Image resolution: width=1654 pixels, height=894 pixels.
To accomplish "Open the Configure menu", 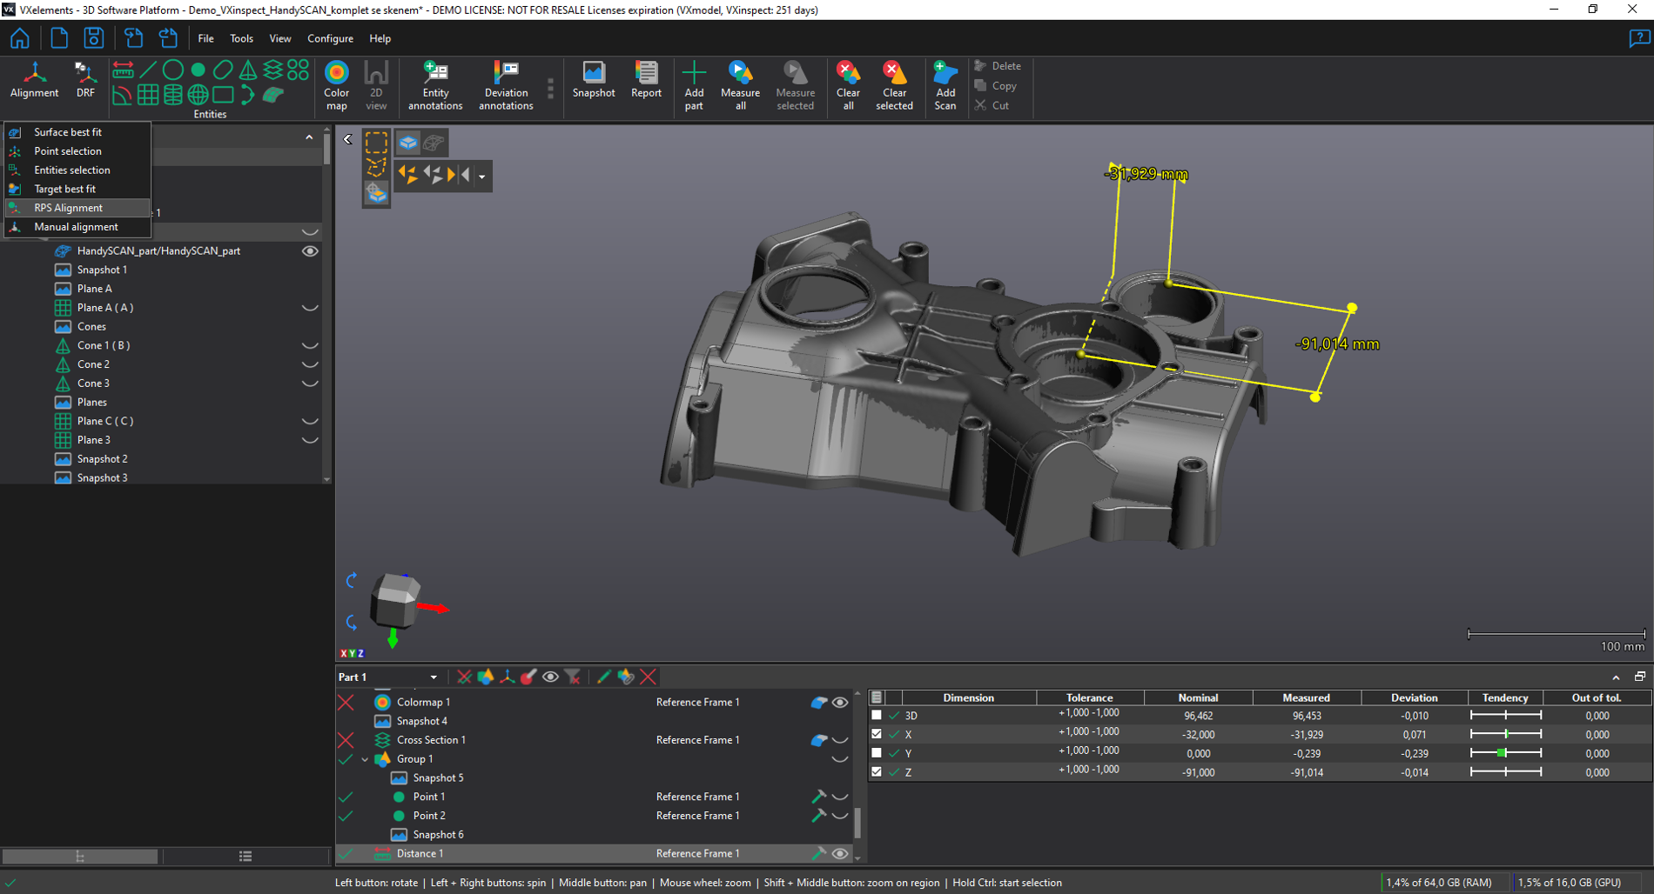I will [x=330, y=38].
